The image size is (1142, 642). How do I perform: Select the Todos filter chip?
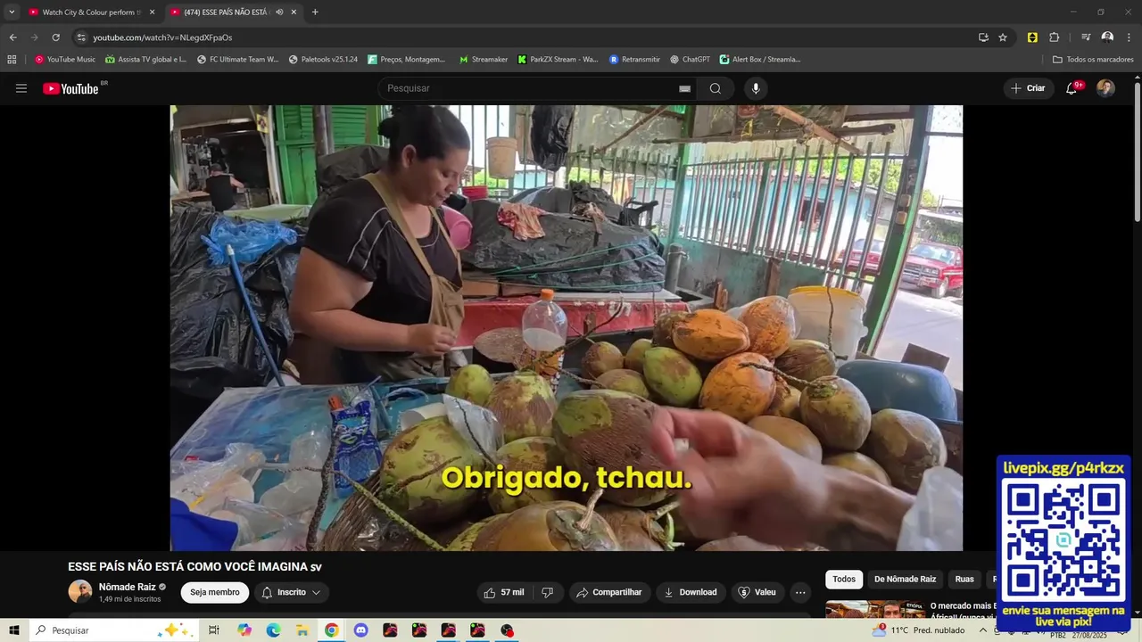[x=844, y=580]
